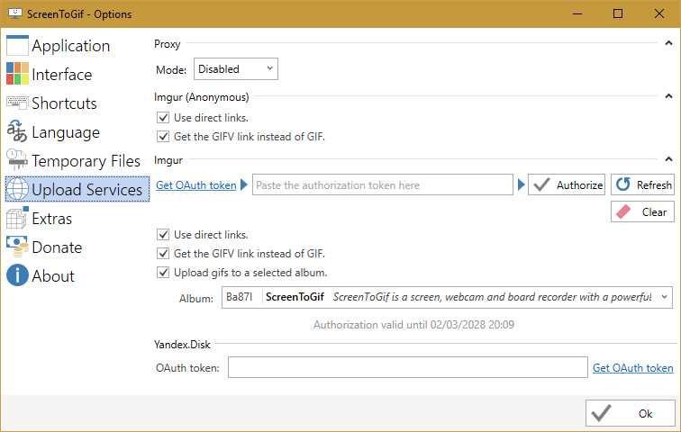Select the Language tab
The height and width of the screenshot is (432, 681).
(x=77, y=131)
